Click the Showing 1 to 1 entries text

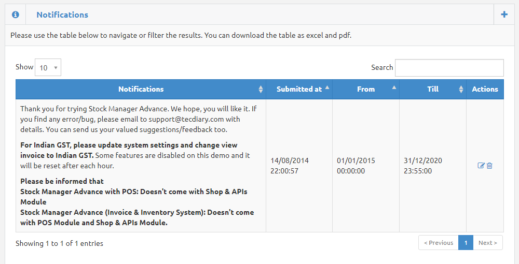[x=59, y=243]
